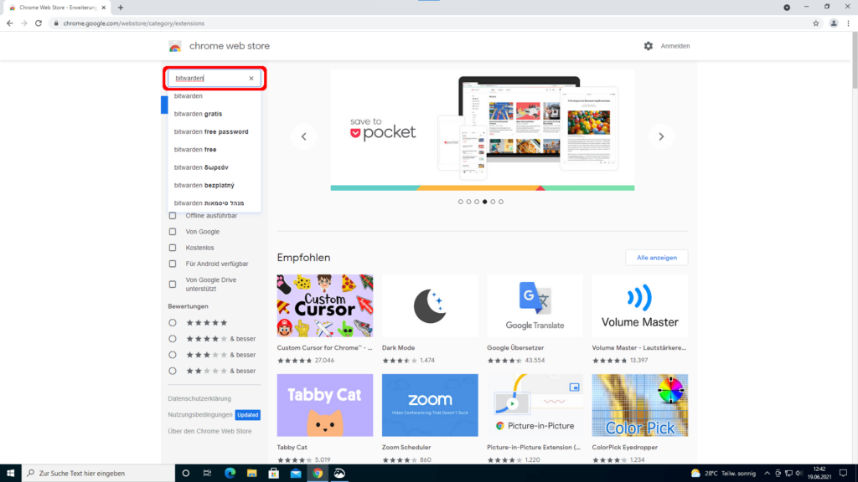858x482 pixels.
Task: Open the ColorPick Eyedropper extension thumbnail
Action: 640,405
